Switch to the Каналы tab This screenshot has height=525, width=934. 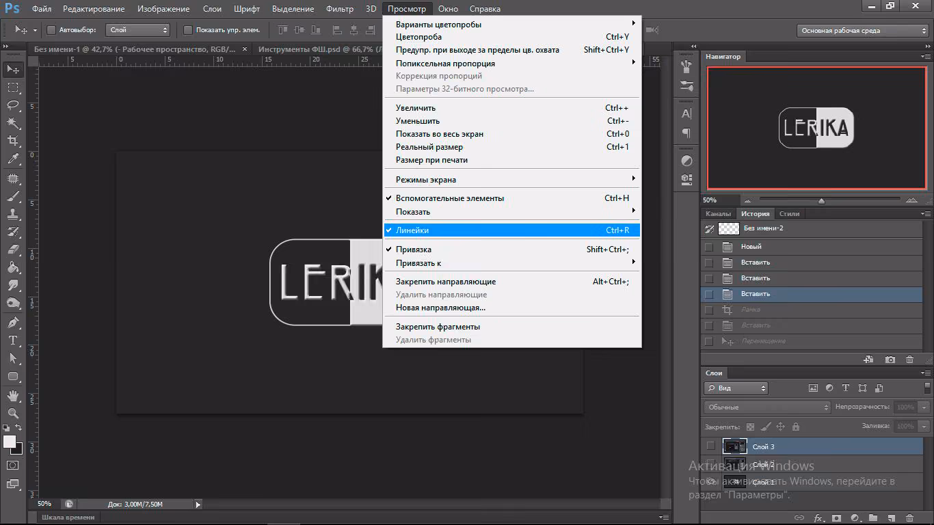coord(718,214)
